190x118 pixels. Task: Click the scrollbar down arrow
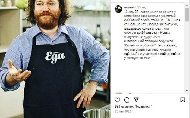pyautogui.click(x=187, y=91)
